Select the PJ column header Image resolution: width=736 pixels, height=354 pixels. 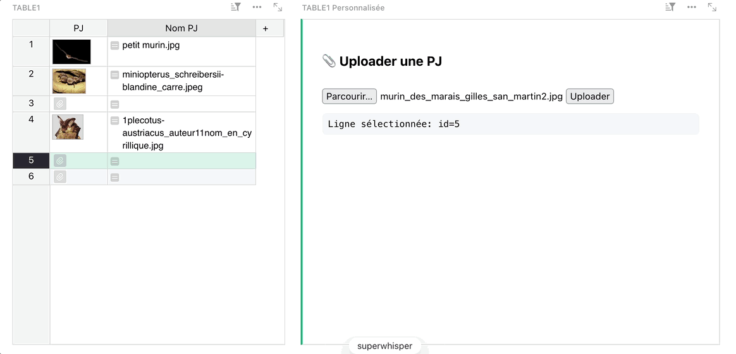point(78,28)
